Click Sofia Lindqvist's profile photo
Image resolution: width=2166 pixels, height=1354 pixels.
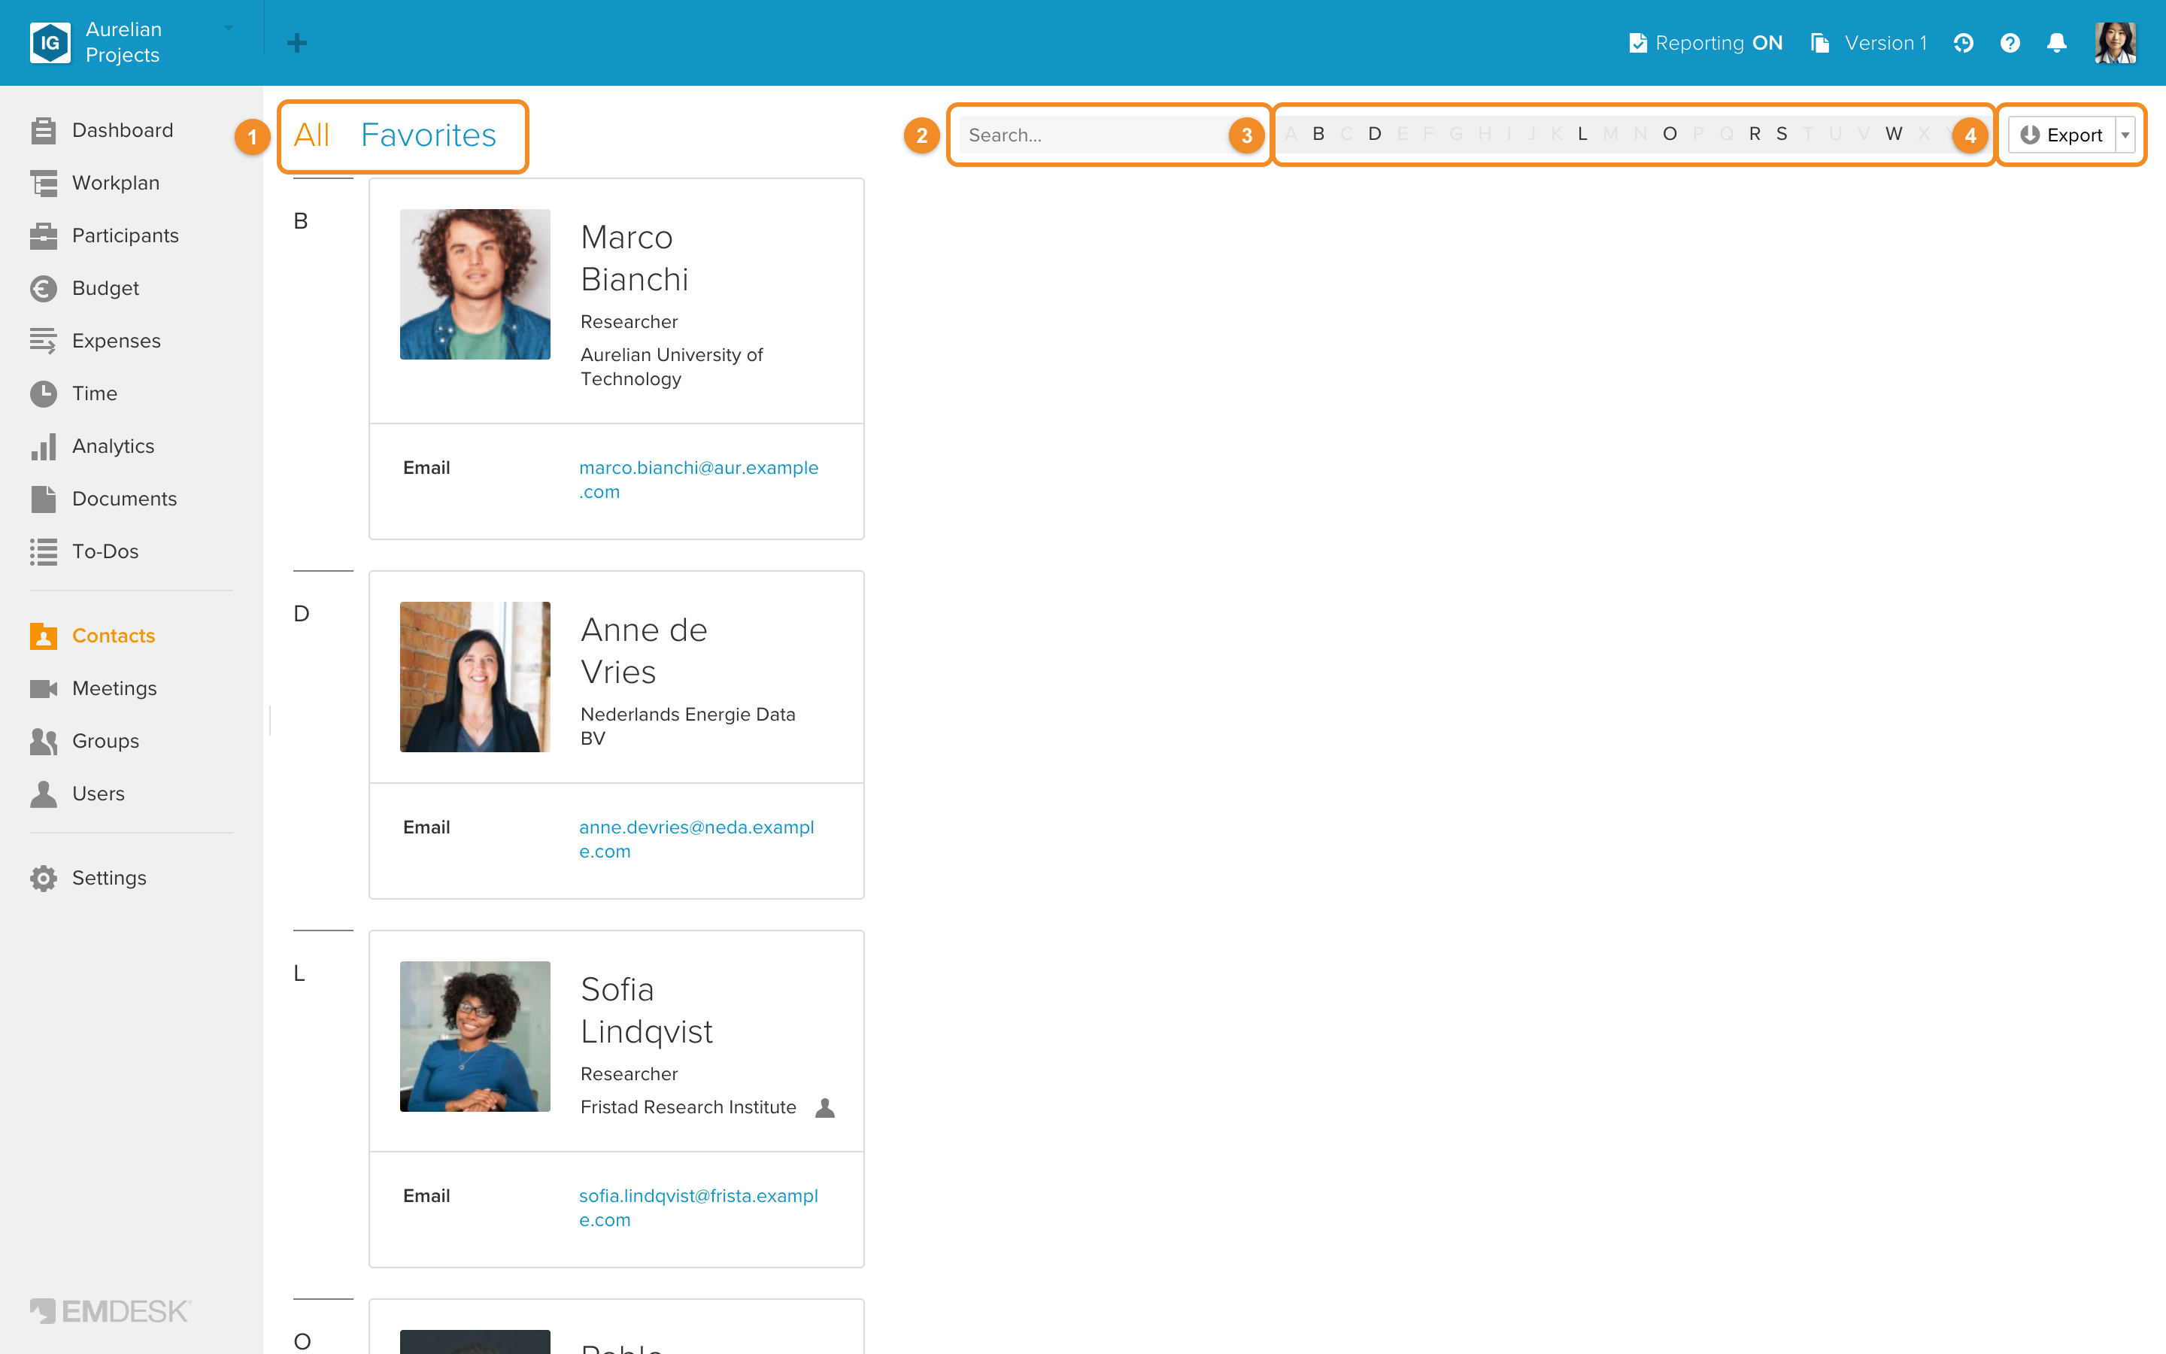(x=475, y=1037)
